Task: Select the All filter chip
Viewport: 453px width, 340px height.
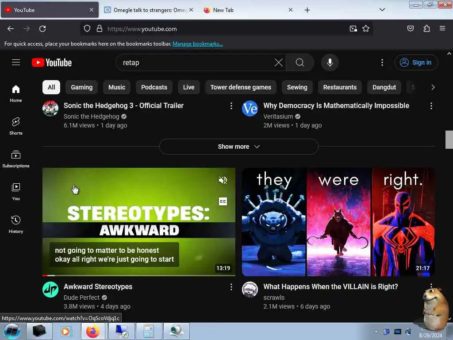Action: click(x=51, y=87)
